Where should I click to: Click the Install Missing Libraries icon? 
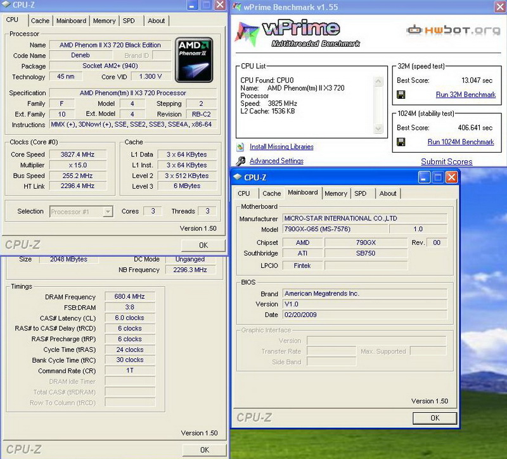pyautogui.click(x=240, y=147)
